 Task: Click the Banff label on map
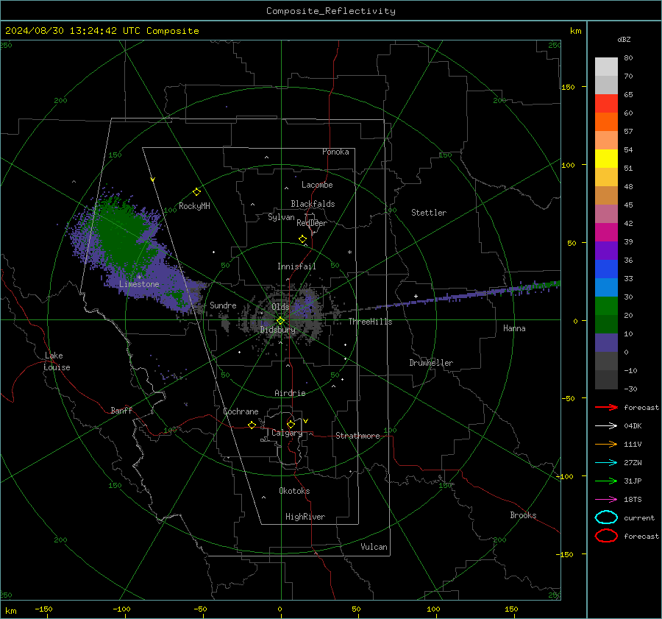tap(121, 410)
